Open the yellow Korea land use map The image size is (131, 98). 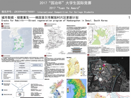(73, 68)
